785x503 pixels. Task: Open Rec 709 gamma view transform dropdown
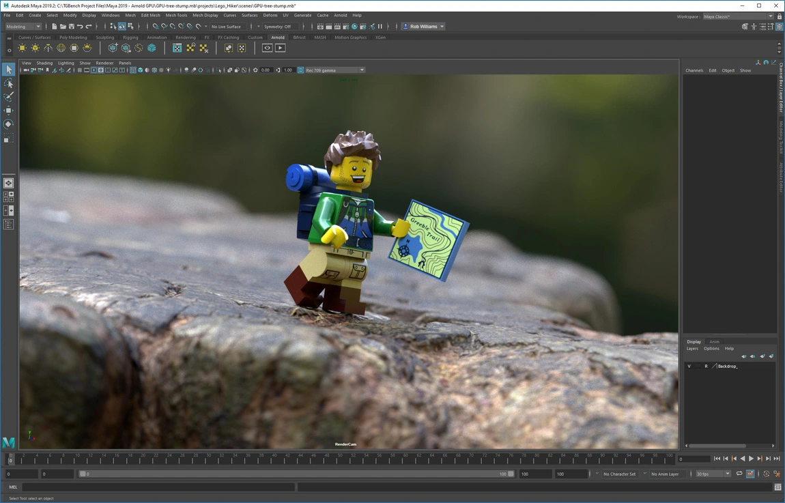pyautogui.click(x=334, y=70)
